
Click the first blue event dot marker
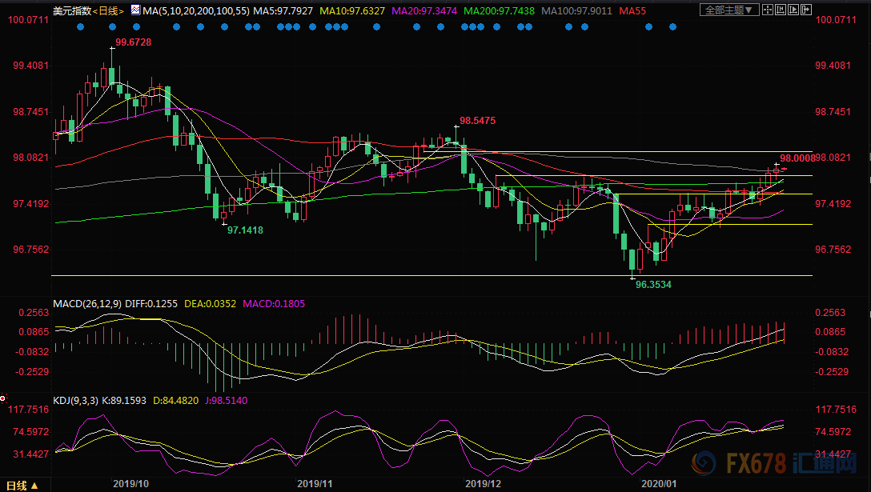click(81, 26)
